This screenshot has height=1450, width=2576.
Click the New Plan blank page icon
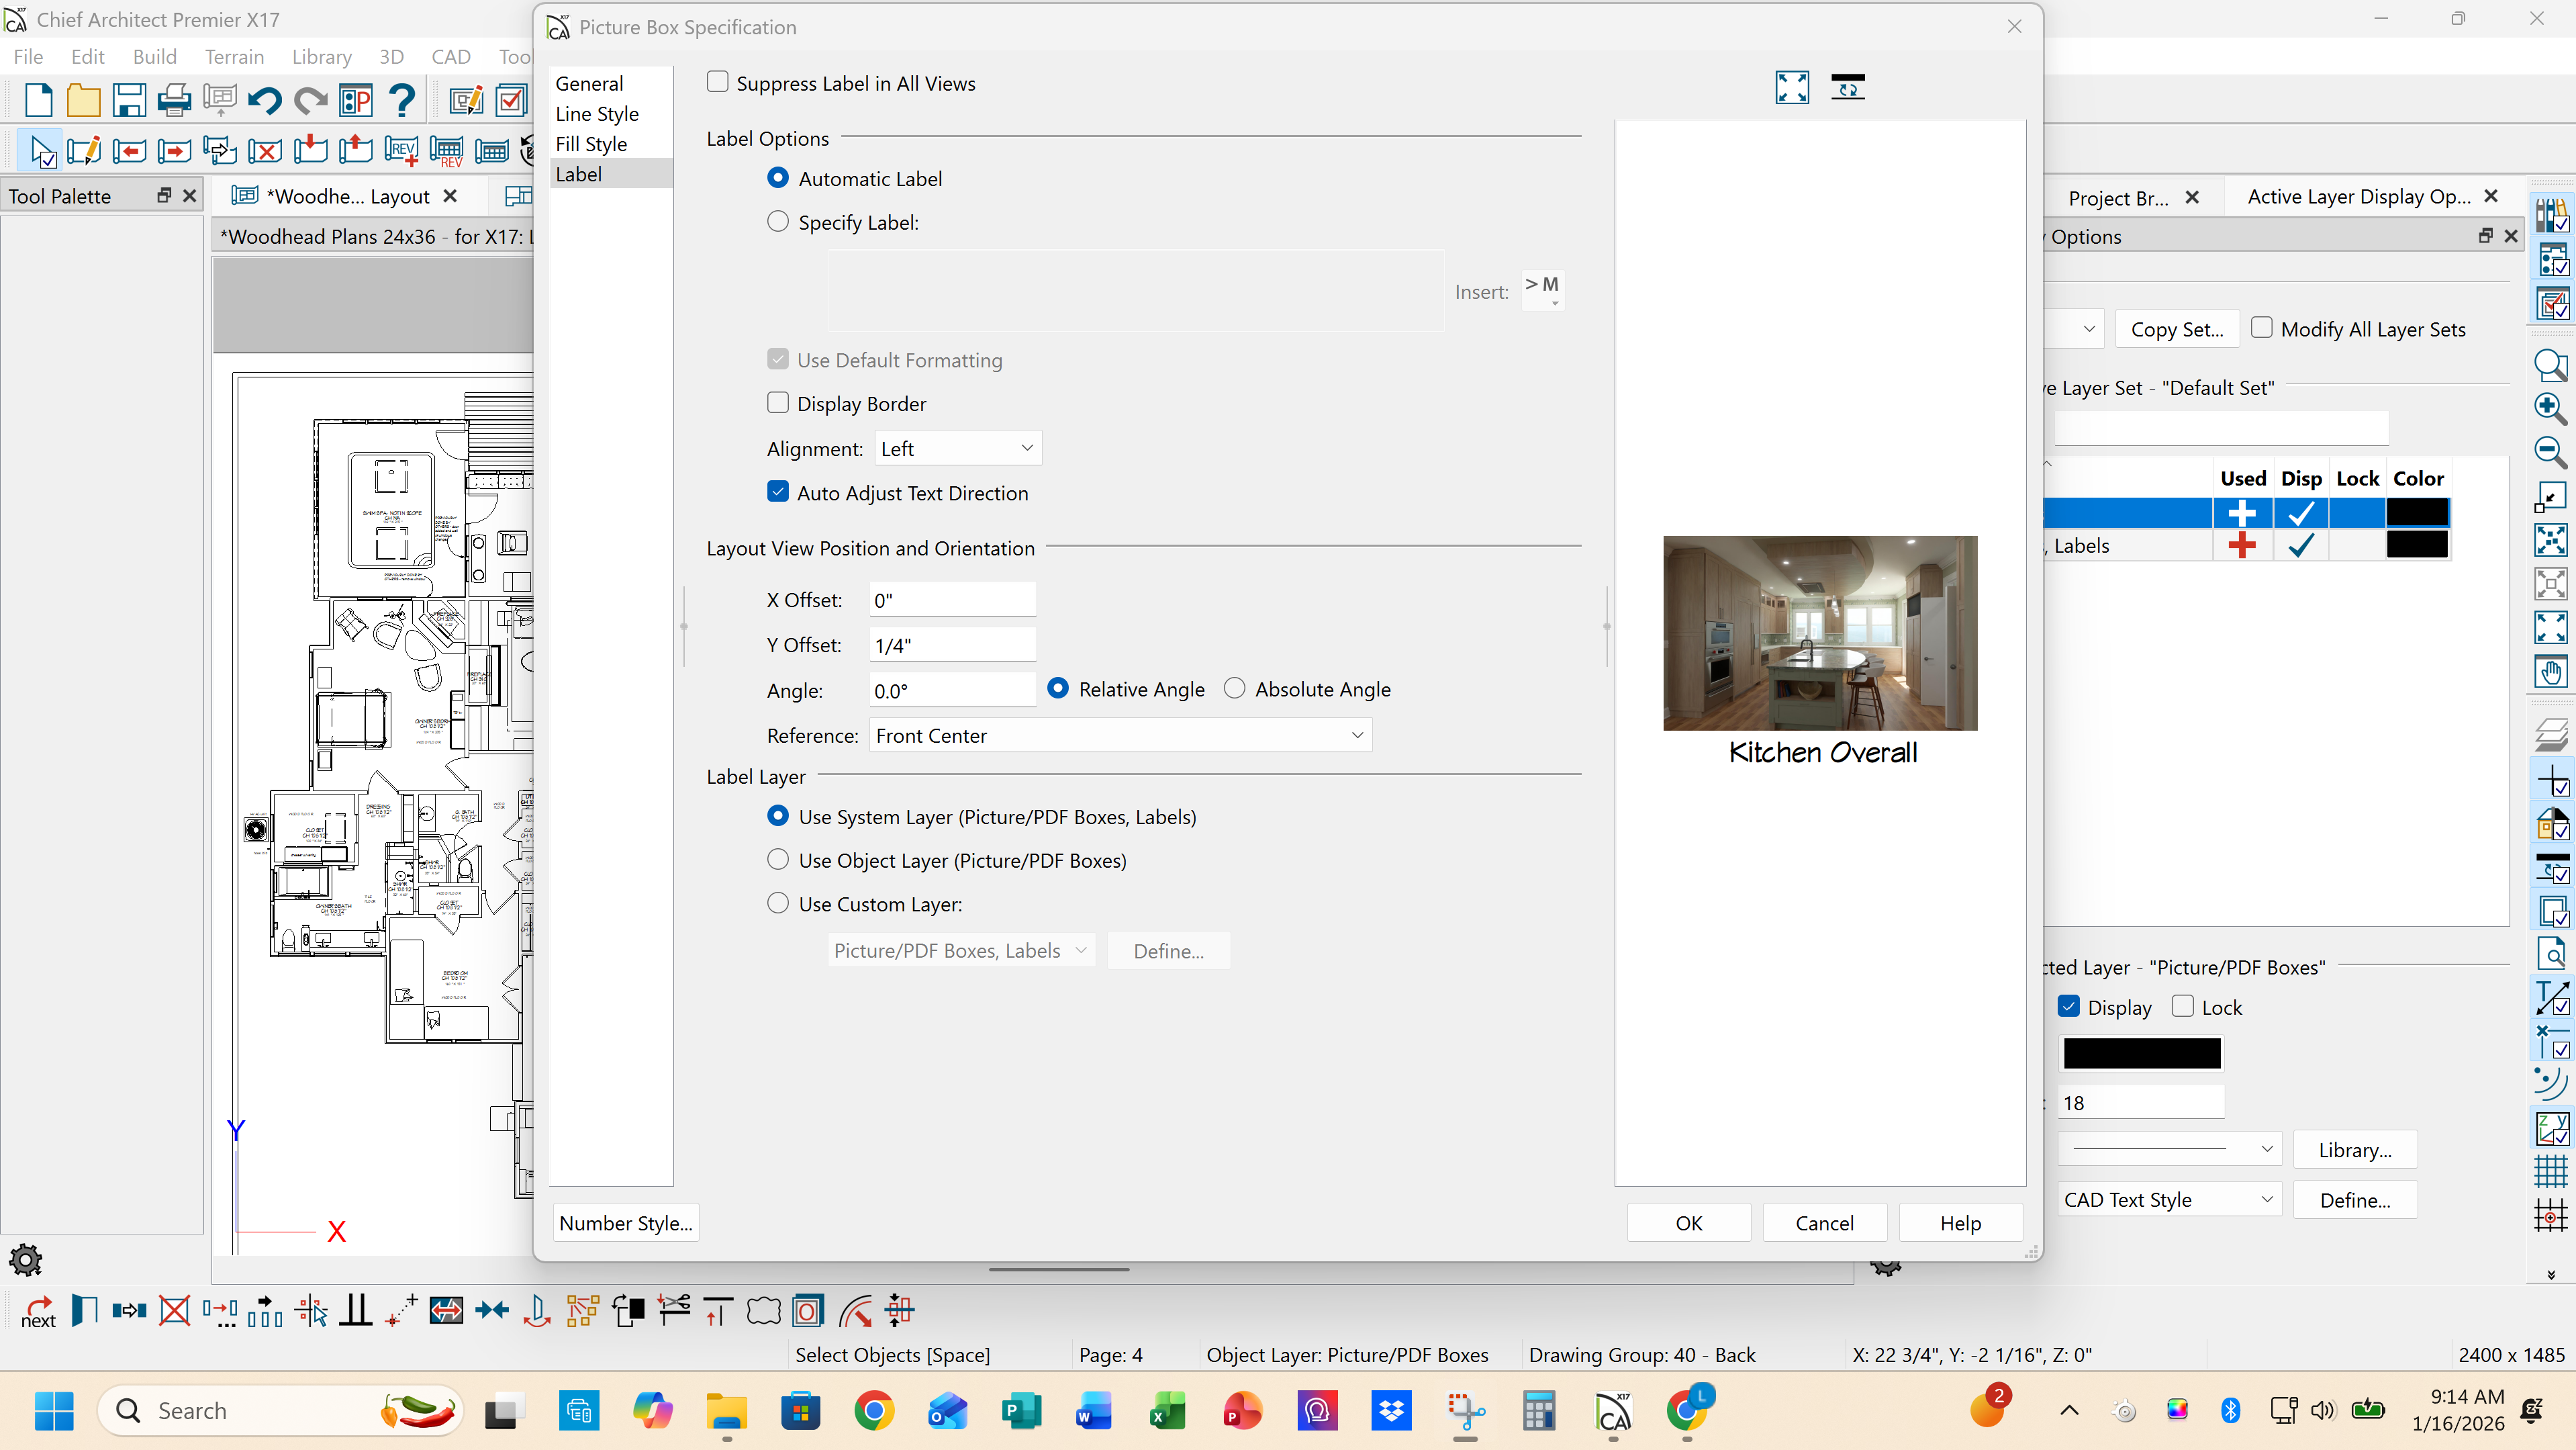coord(38,100)
